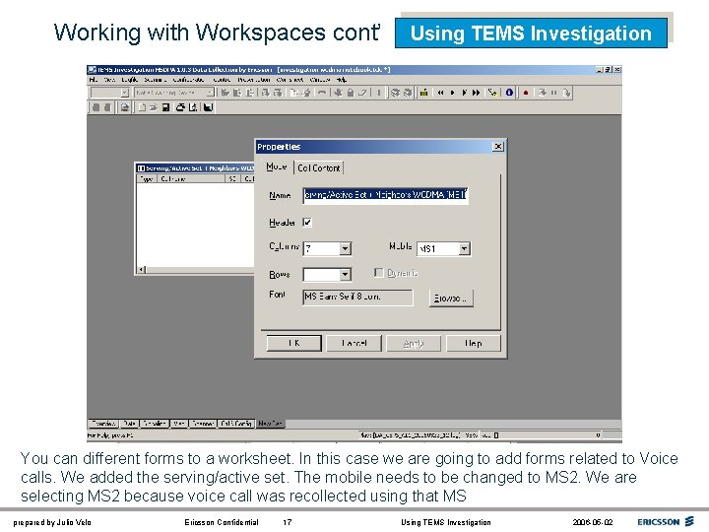Close the Properties dialog

point(498,147)
